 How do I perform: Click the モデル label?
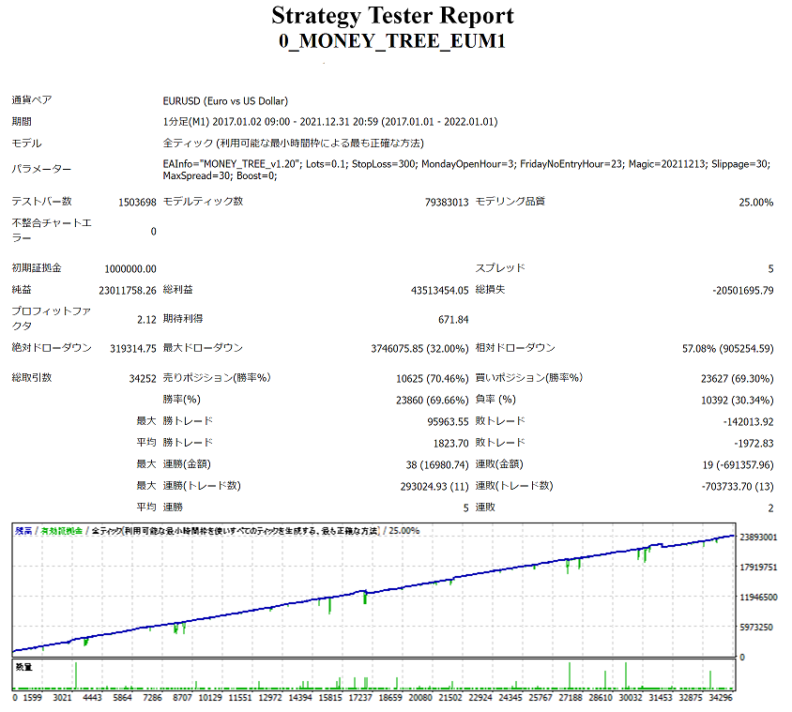pos(27,144)
